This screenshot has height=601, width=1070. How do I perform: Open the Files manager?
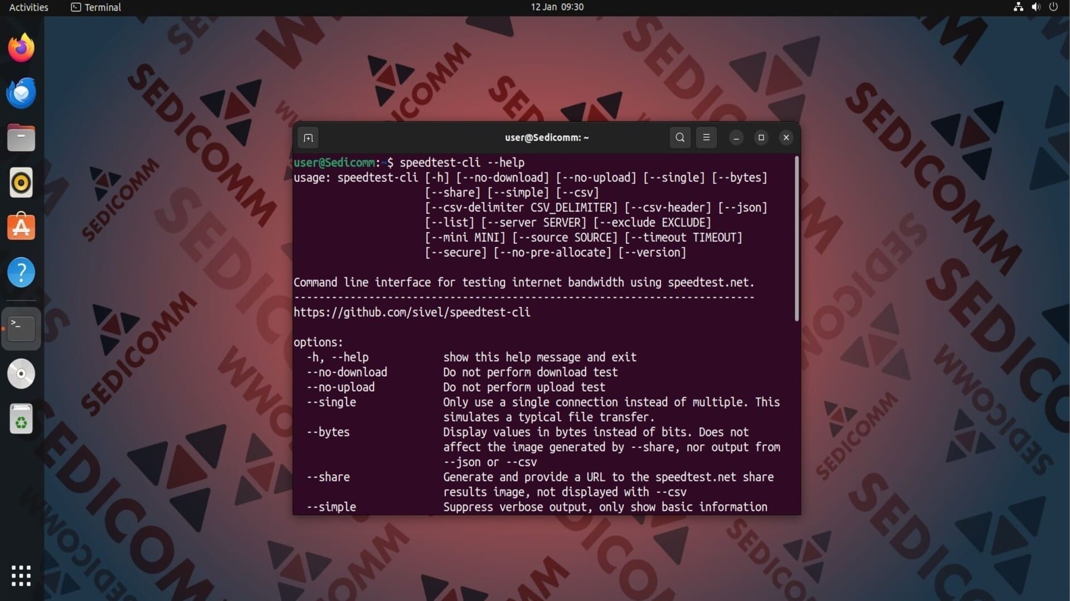21,138
